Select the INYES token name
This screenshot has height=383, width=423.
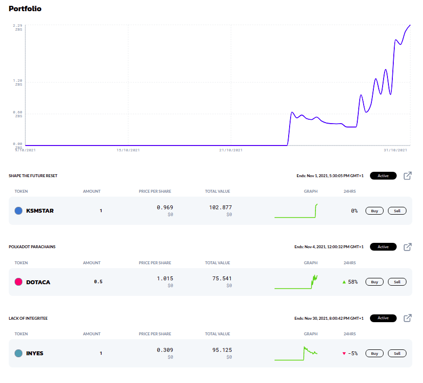tap(35, 353)
